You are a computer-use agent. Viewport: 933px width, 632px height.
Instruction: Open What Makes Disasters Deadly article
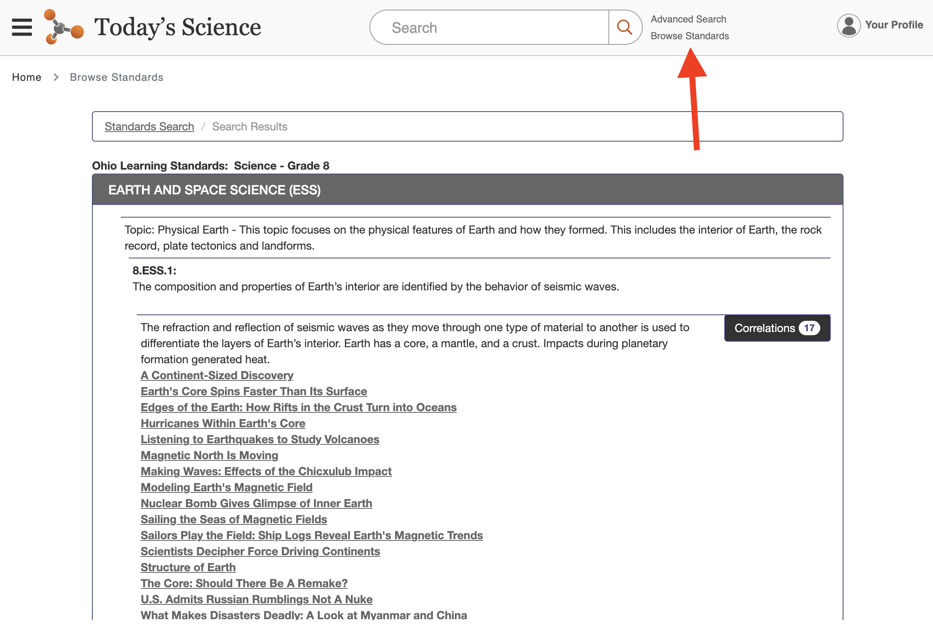[x=304, y=616]
